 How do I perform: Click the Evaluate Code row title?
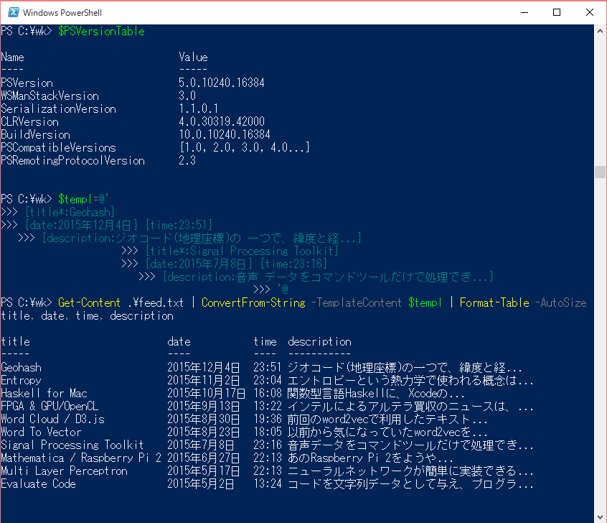point(38,484)
